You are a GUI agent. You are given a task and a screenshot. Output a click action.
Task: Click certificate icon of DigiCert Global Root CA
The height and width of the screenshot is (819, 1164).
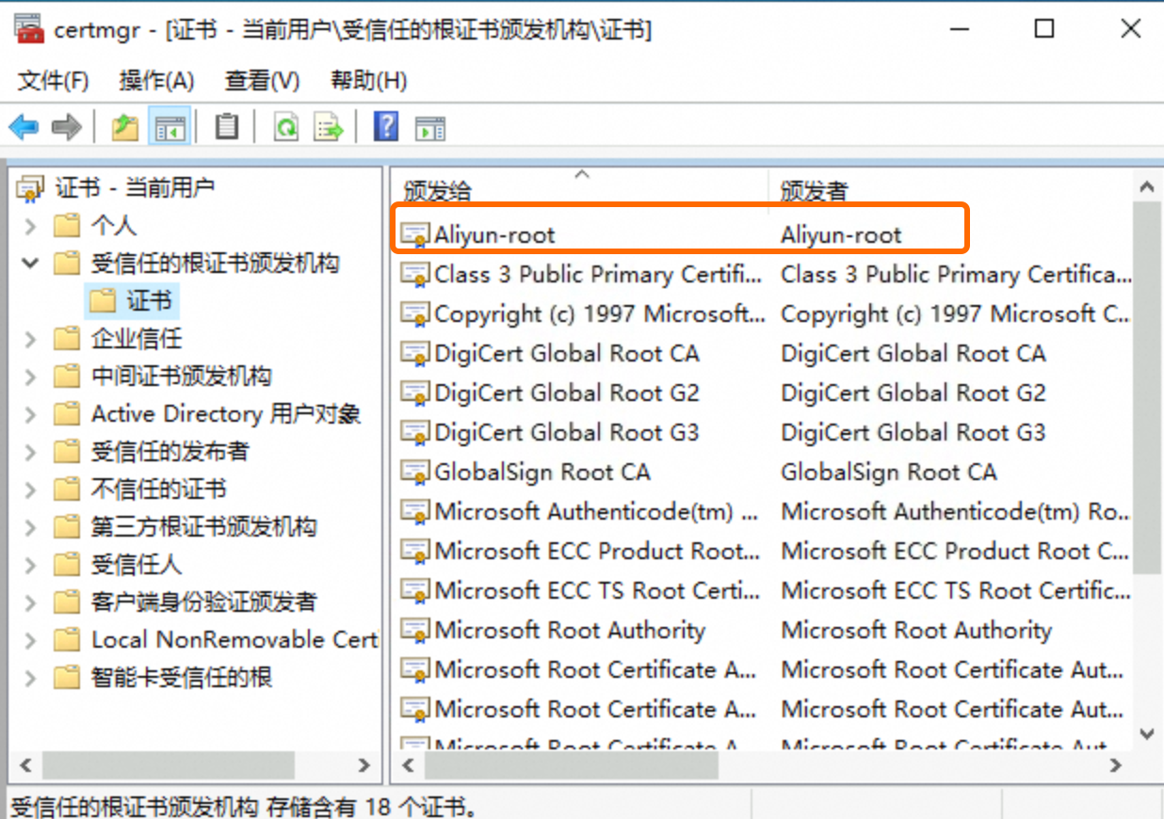[415, 354]
